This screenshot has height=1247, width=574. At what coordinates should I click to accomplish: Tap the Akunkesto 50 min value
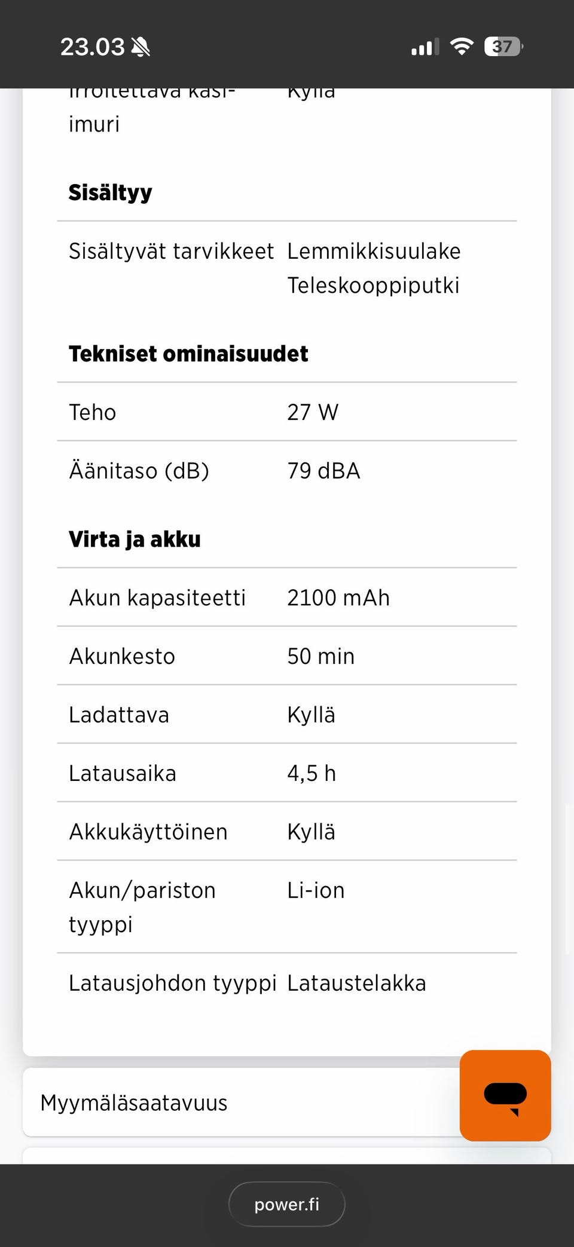tap(321, 656)
